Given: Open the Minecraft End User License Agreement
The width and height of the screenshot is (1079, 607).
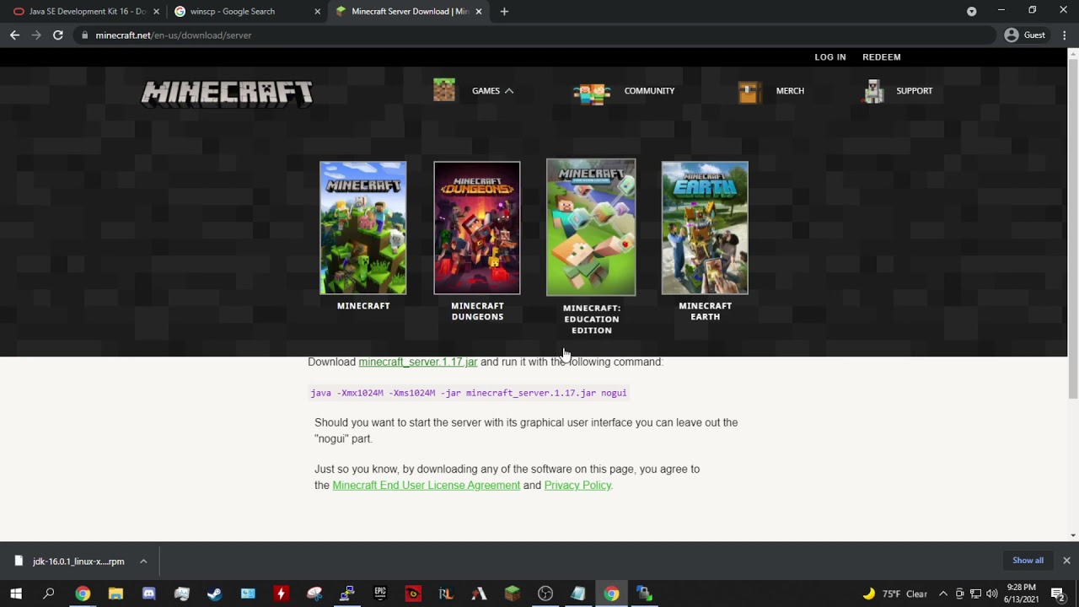Looking at the screenshot, I should coord(427,486).
